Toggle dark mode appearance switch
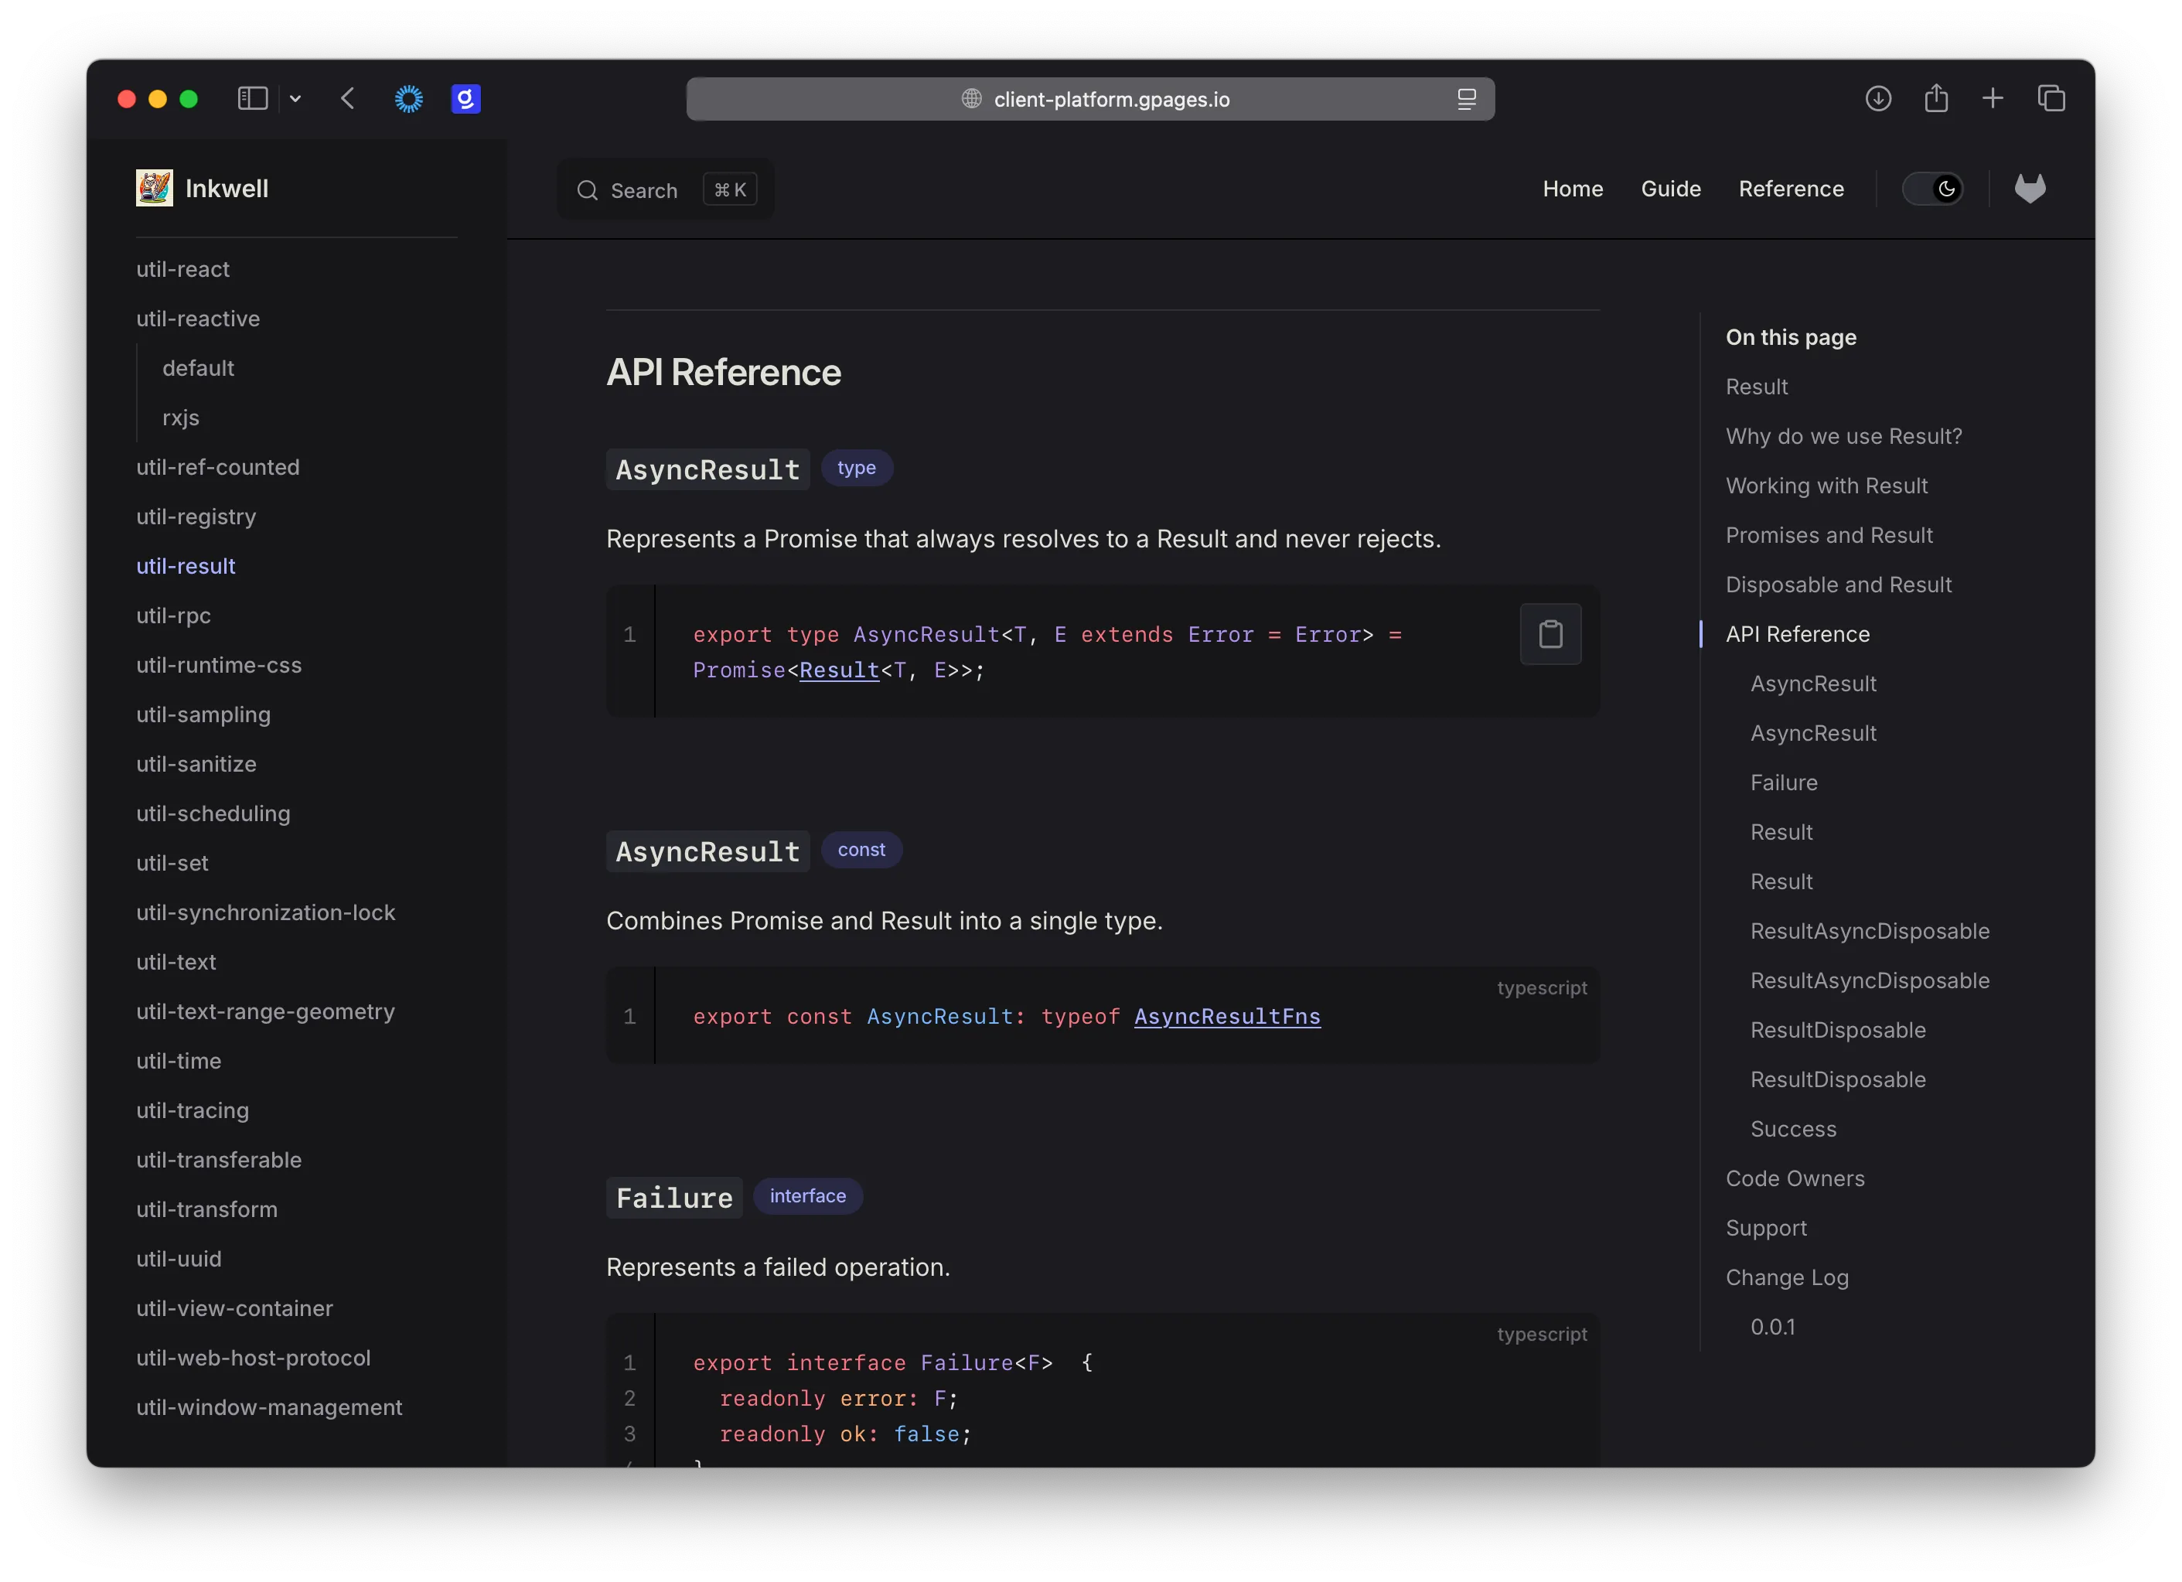 (1931, 189)
